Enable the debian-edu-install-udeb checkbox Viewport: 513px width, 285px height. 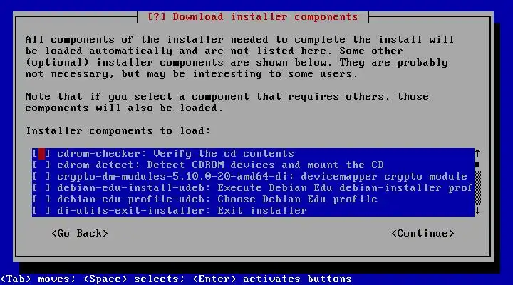tap(41, 188)
